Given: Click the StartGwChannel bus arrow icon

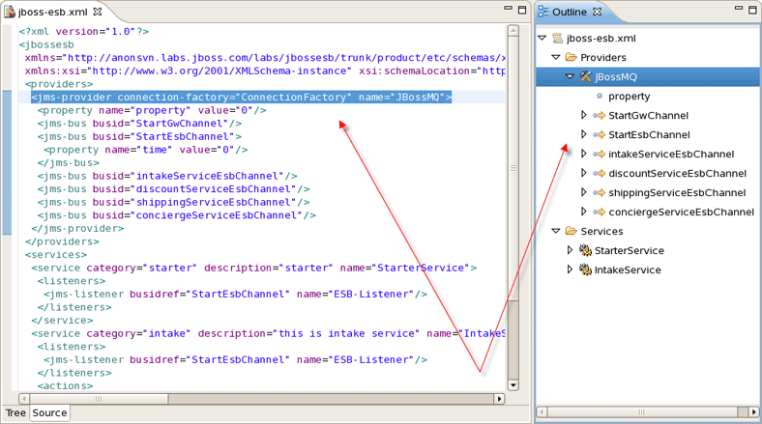Looking at the screenshot, I should [599, 116].
